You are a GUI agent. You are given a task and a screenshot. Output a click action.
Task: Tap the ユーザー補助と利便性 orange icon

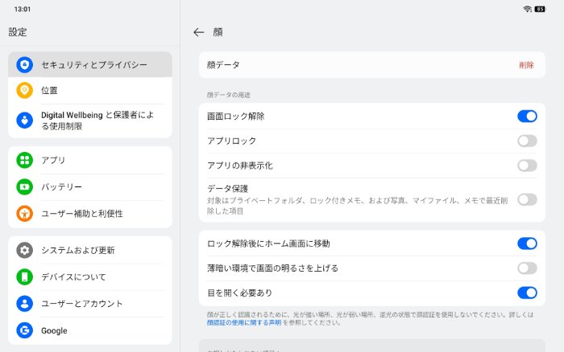click(x=24, y=213)
